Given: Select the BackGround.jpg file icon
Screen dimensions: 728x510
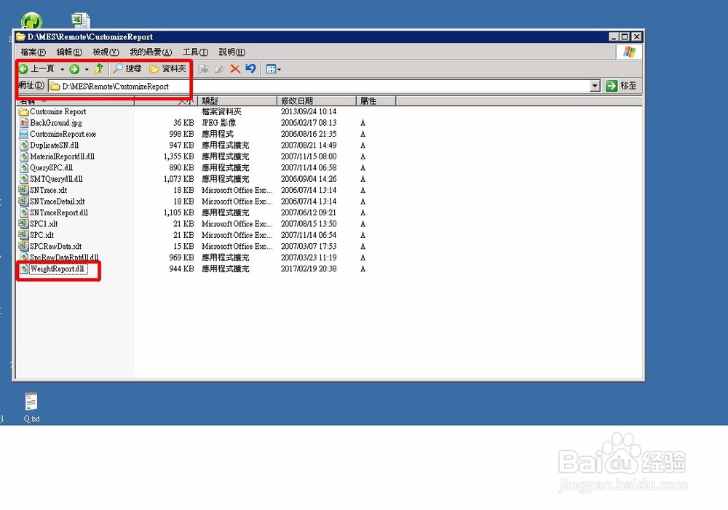Looking at the screenshot, I should click(24, 123).
